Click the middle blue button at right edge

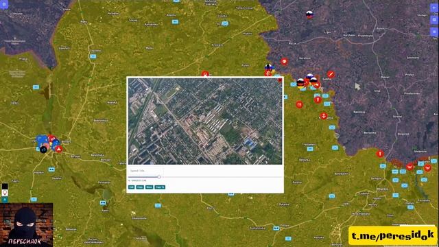(x=434, y=20)
